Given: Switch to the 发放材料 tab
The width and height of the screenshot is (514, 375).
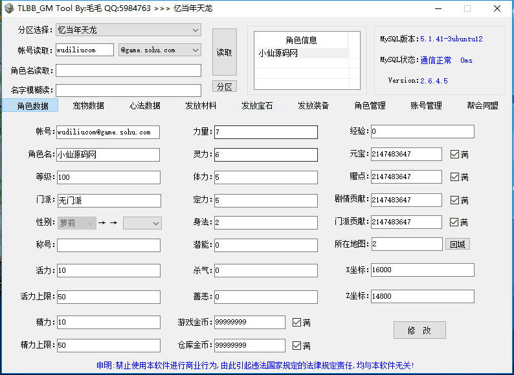Looking at the screenshot, I should click(x=201, y=105).
